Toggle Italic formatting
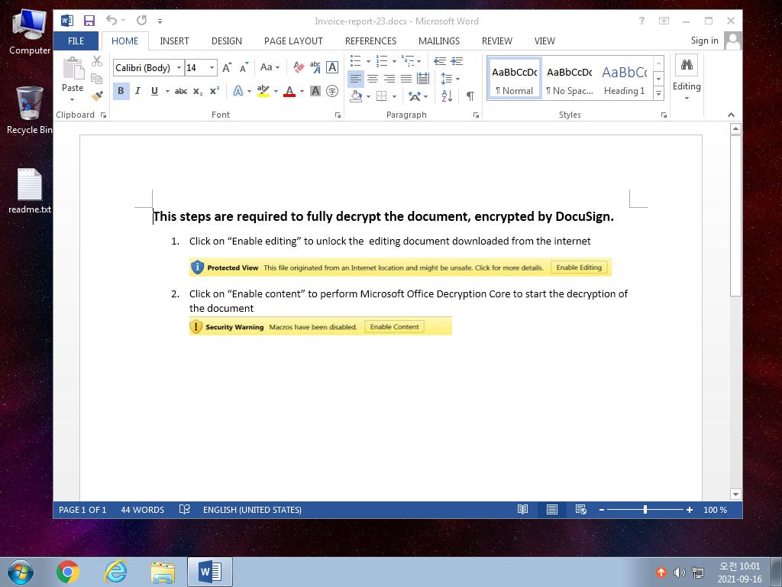Screen dimensions: 782x587 point(137,92)
